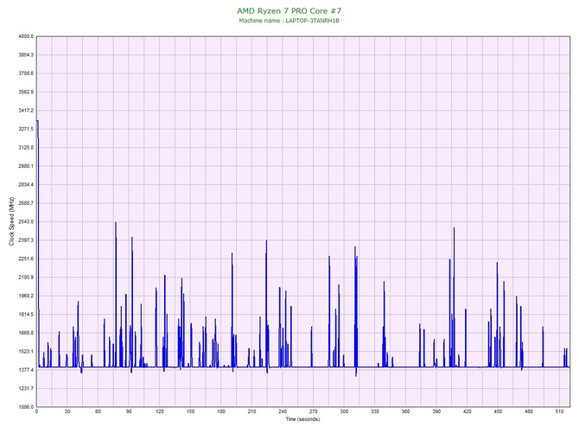Screen dimensions: 579x434
Task: Click the 2251.6 y-axis value
Action: click(26, 258)
